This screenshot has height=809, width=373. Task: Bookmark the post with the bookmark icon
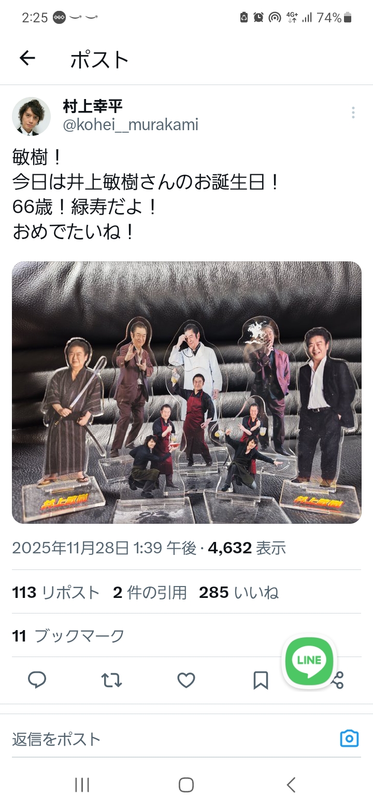point(261,680)
